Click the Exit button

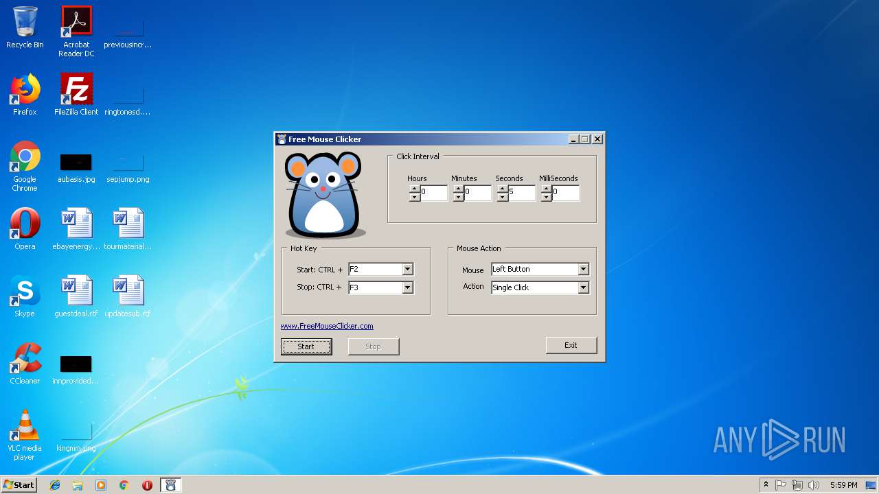(x=571, y=345)
